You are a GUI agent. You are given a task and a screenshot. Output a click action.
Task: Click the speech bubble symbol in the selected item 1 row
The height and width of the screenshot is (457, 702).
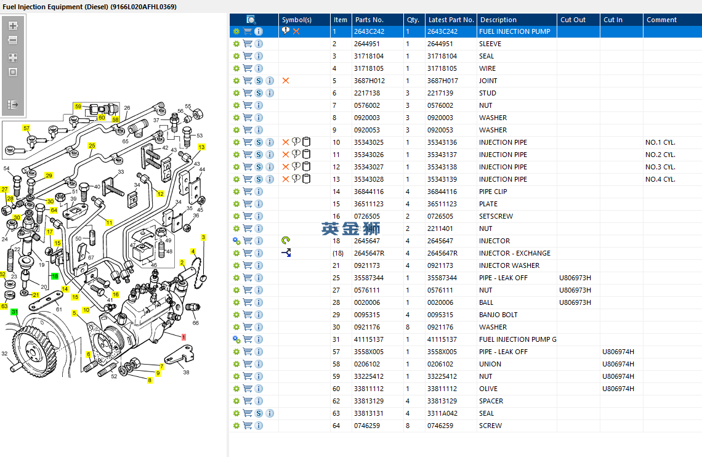(x=286, y=31)
